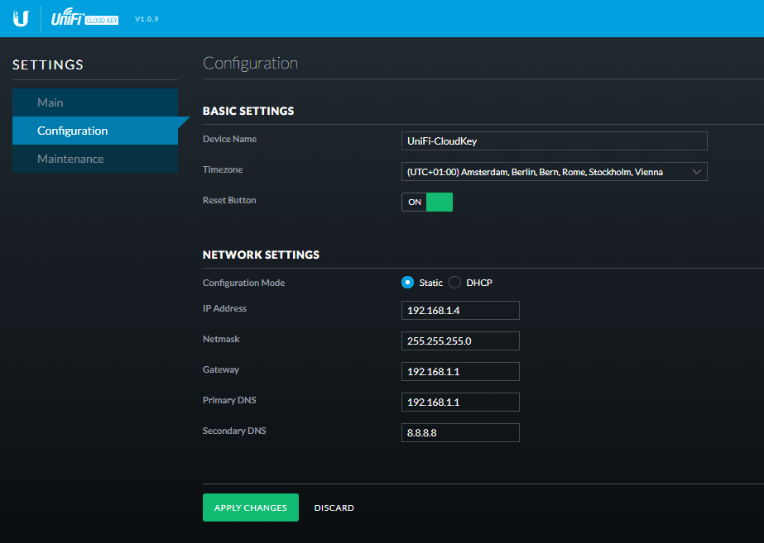764x543 pixels.
Task: Click the Ubiquiti U logo icon
Action: (21, 18)
